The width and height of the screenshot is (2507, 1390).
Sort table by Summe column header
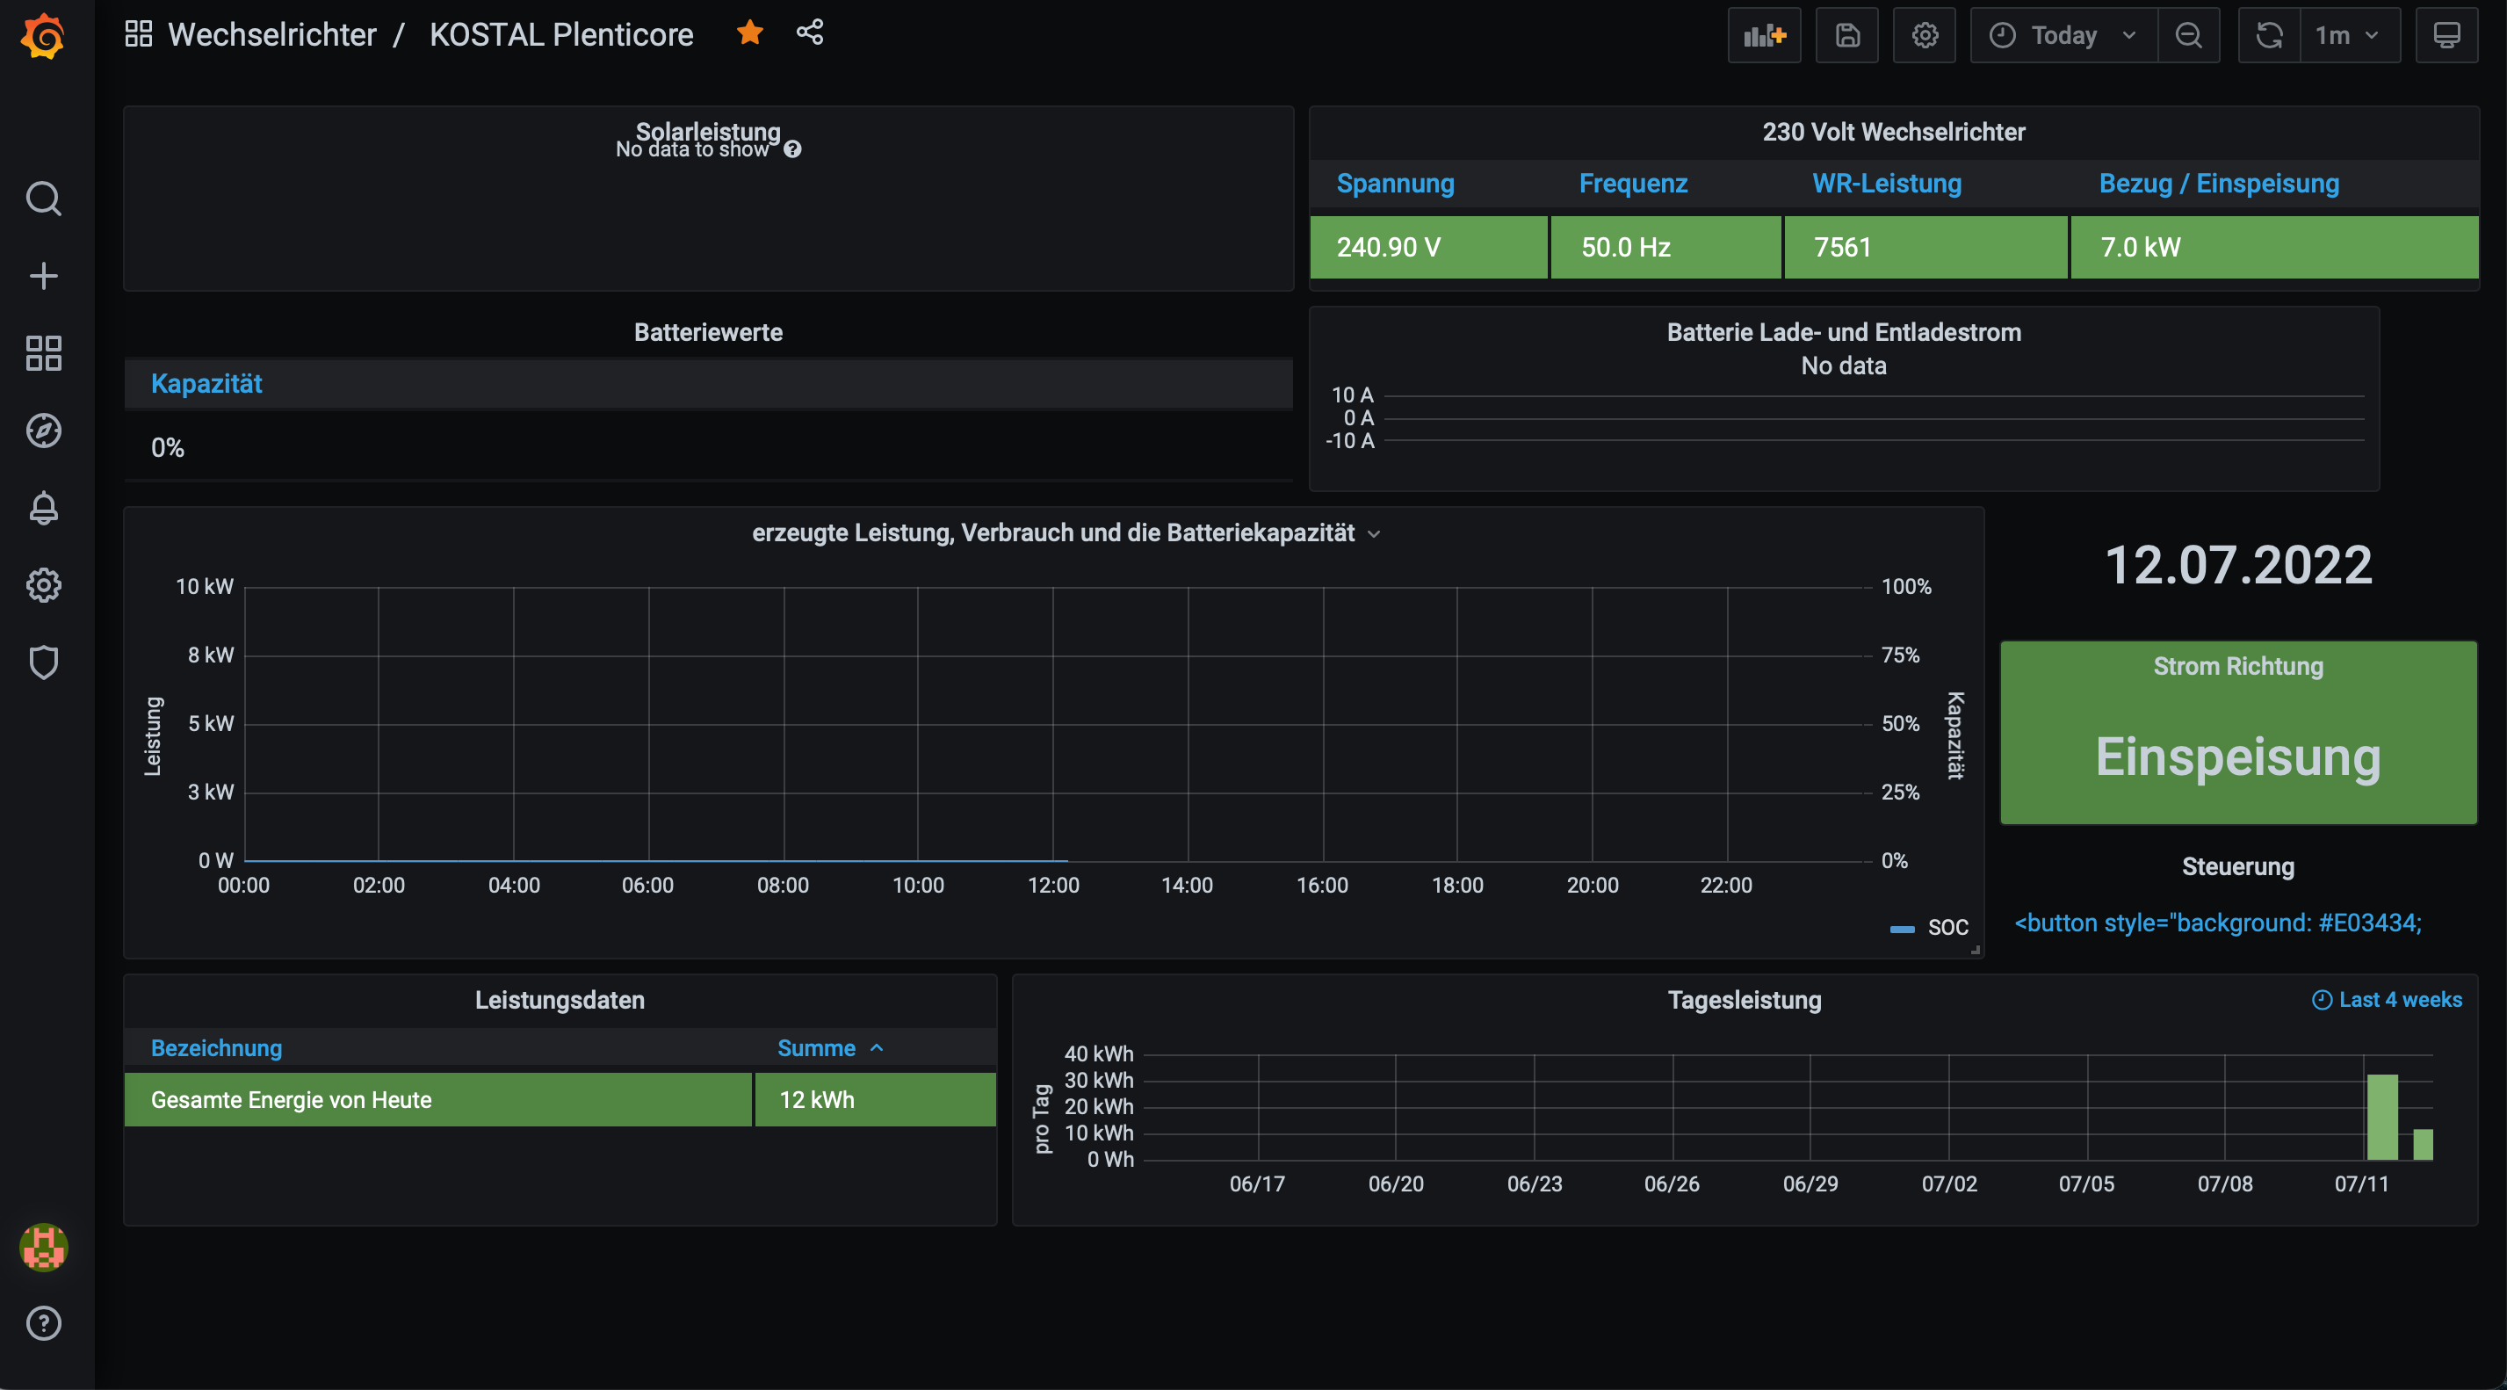point(817,1048)
